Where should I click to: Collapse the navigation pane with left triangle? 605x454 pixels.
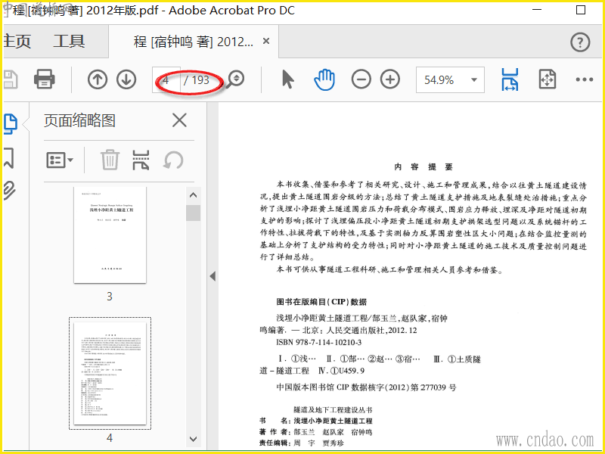[213, 276]
